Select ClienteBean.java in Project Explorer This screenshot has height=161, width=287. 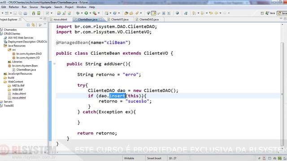pyautogui.click(x=26, y=70)
